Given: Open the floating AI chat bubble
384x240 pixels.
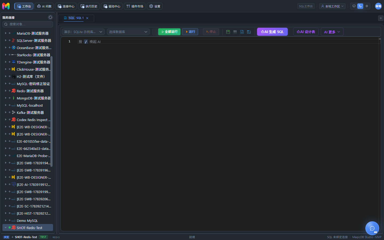Looking at the screenshot, I should (372, 228).
